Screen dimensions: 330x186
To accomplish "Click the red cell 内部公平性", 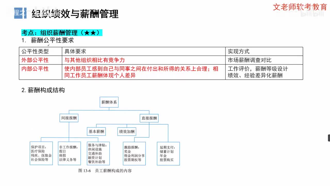I will pyautogui.click(x=35, y=69).
